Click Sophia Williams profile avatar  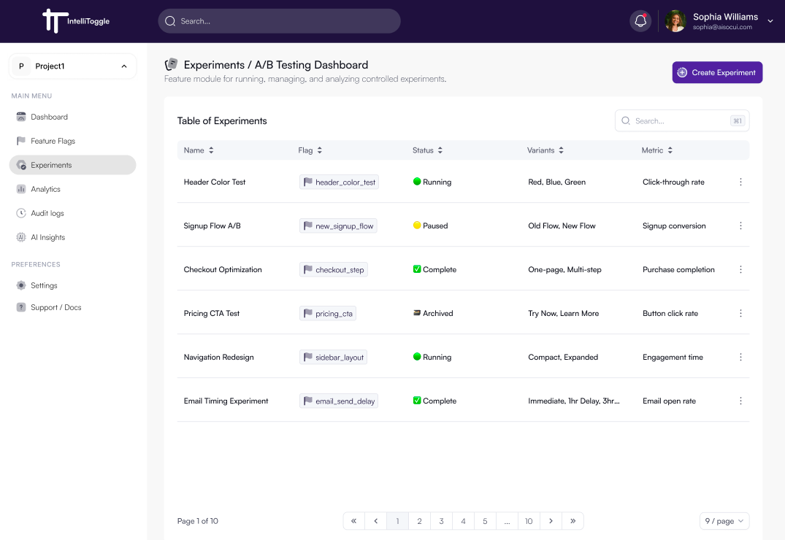tap(675, 21)
